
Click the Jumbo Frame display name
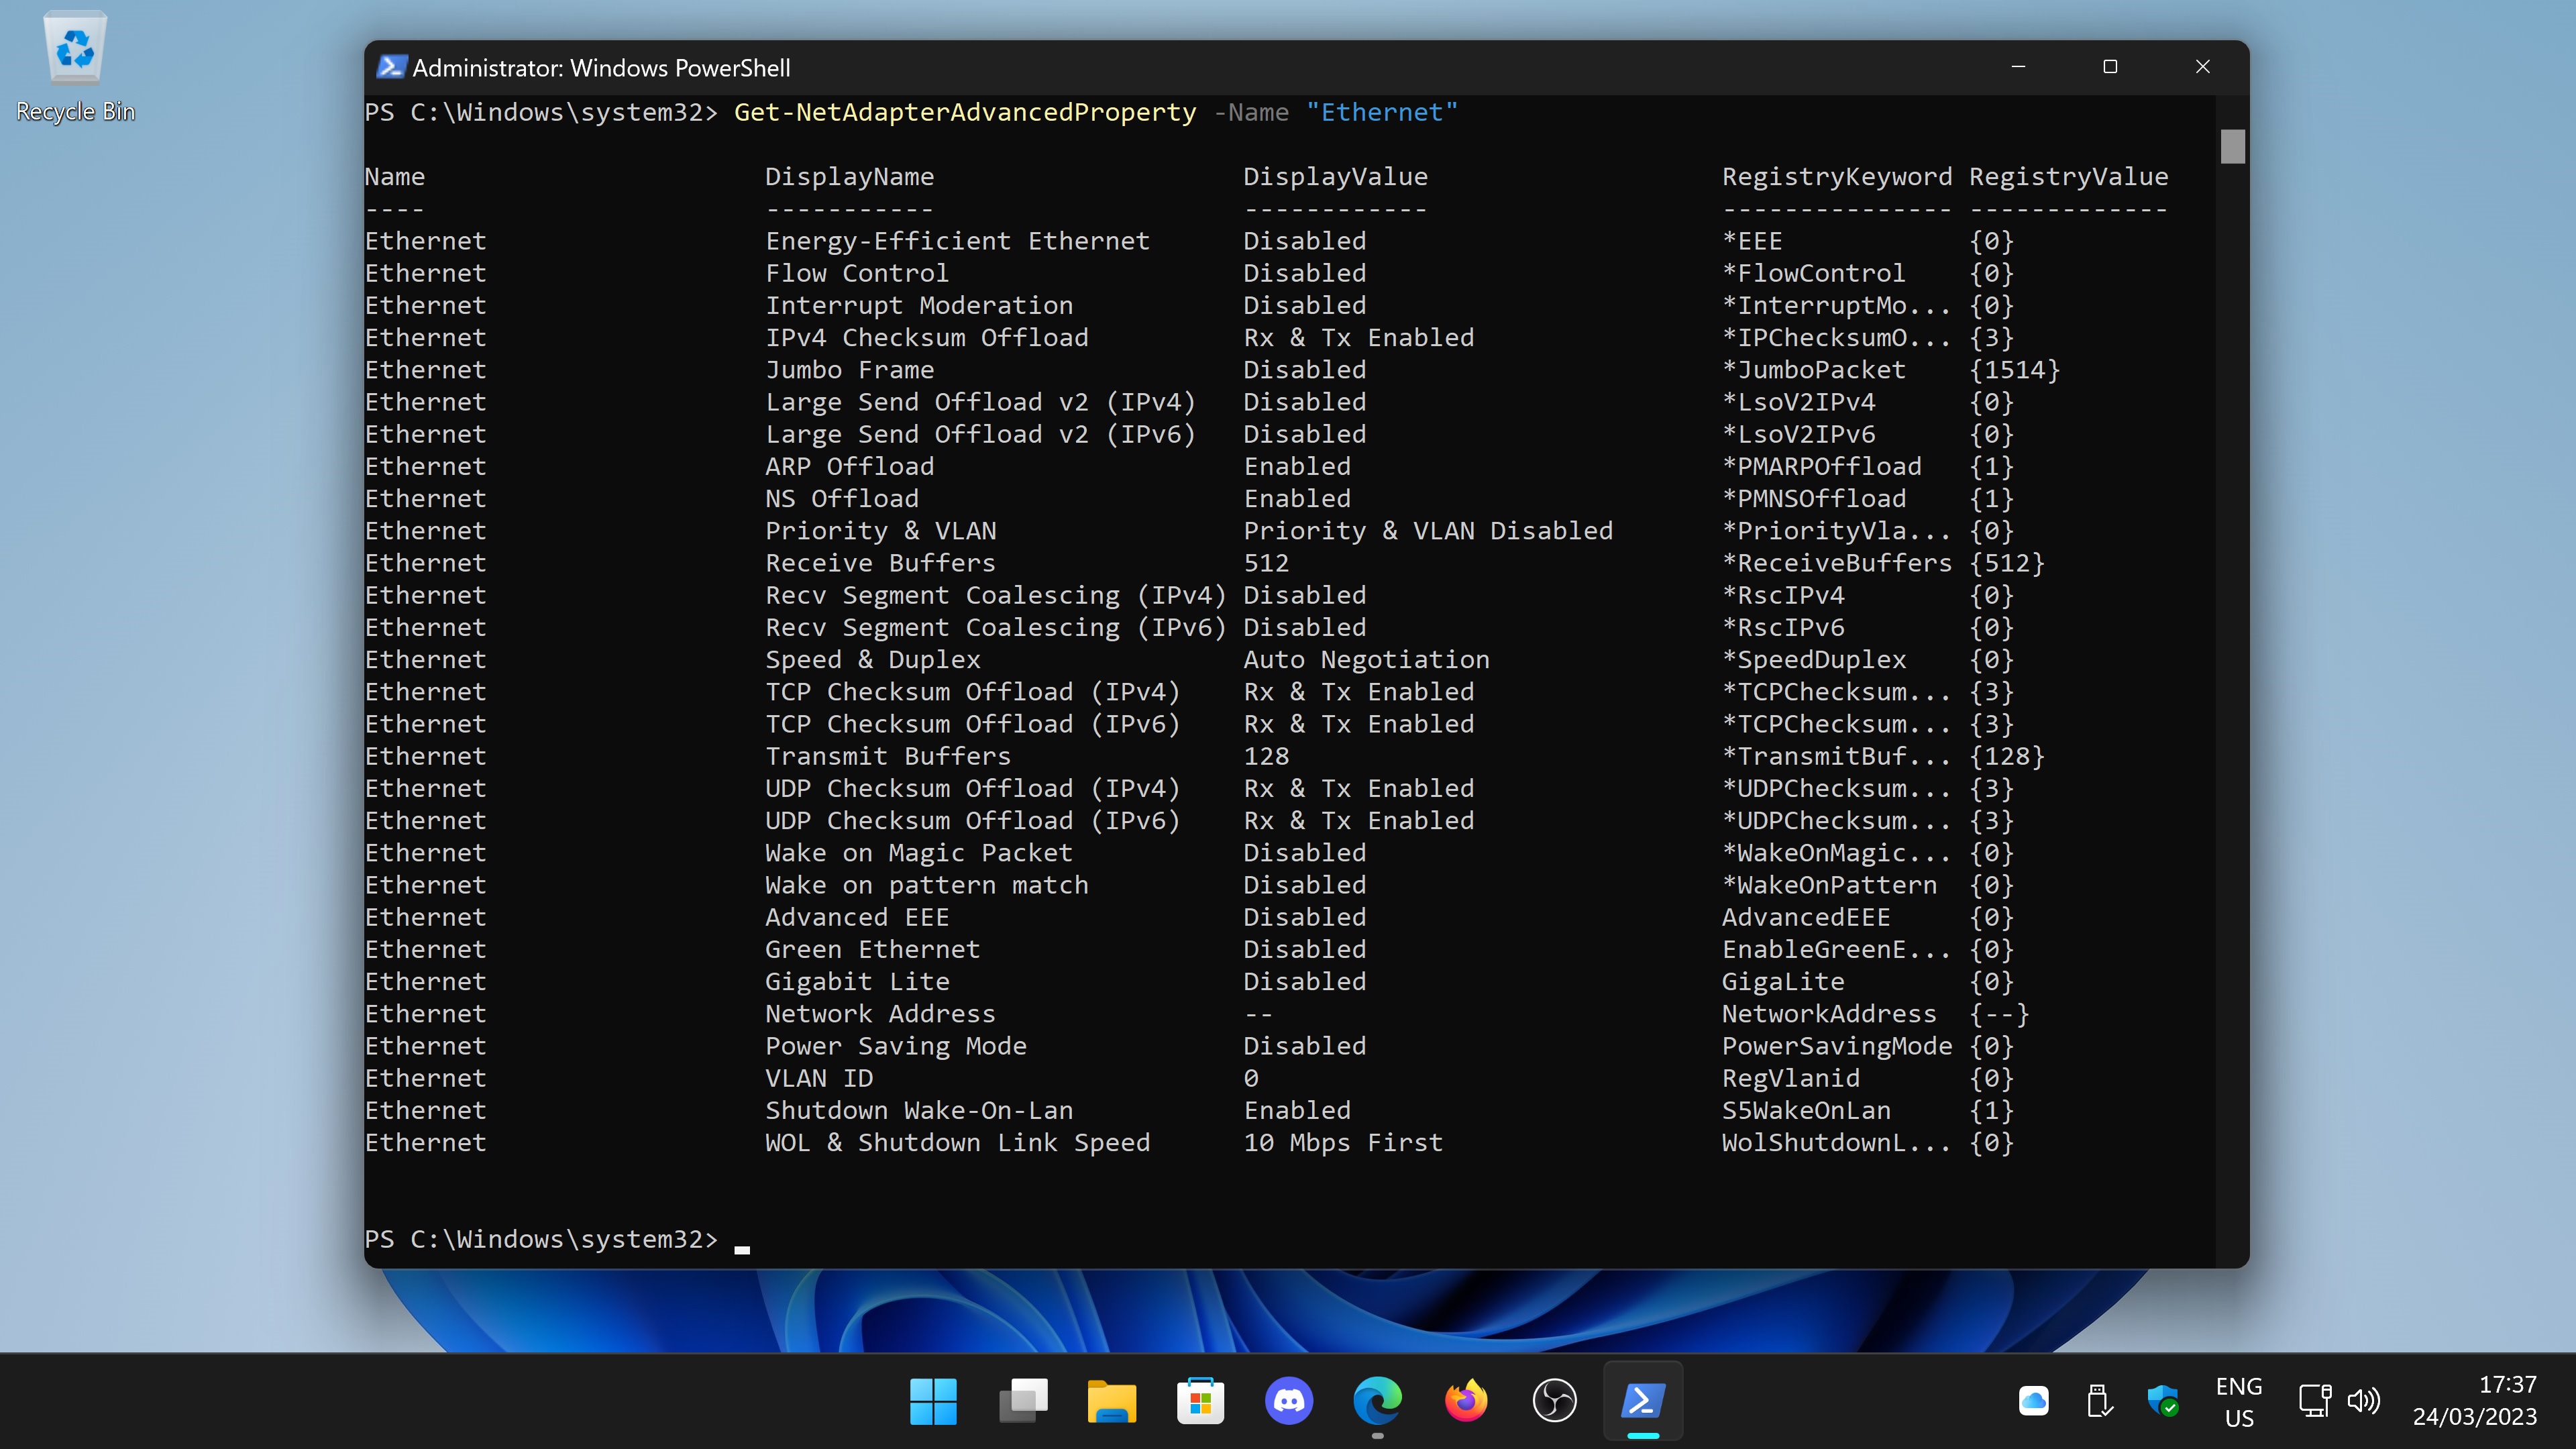click(849, 370)
